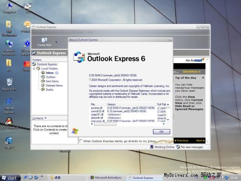Open the pic folder on desktop
The width and height of the screenshot is (241, 181).
pyautogui.click(x=9, y=65)
